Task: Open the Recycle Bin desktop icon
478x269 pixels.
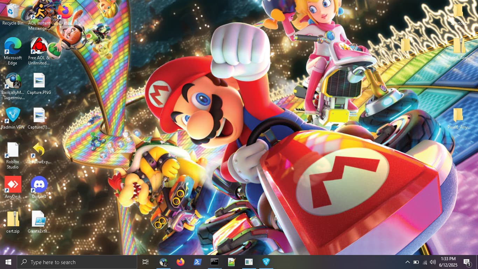Action: coord(13,14)
